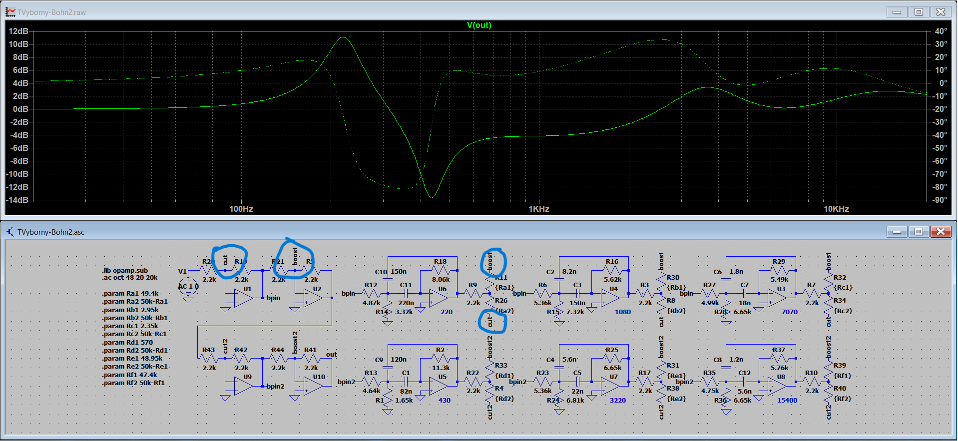958x441 pixels.
Task: Click the 0dB label on magnitude axis
Action: [x=20, y=109]
